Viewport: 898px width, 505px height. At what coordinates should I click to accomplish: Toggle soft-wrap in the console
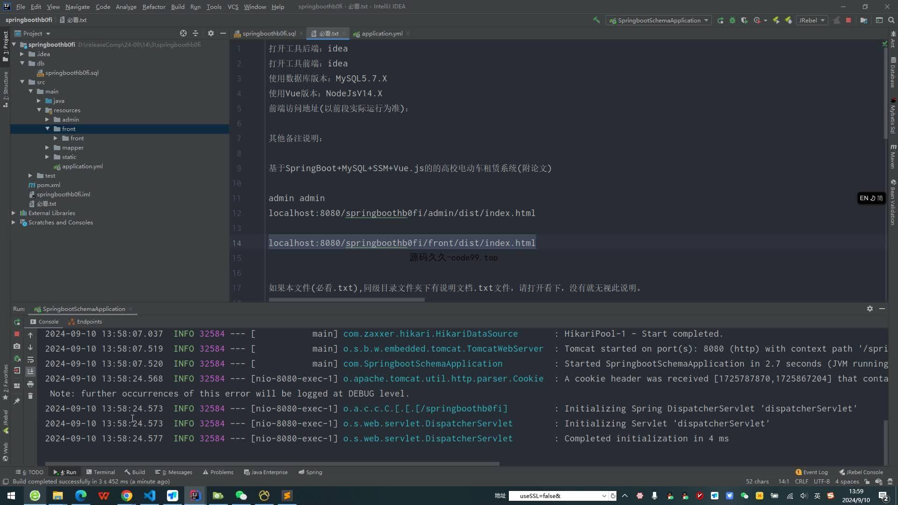point(30,359)
